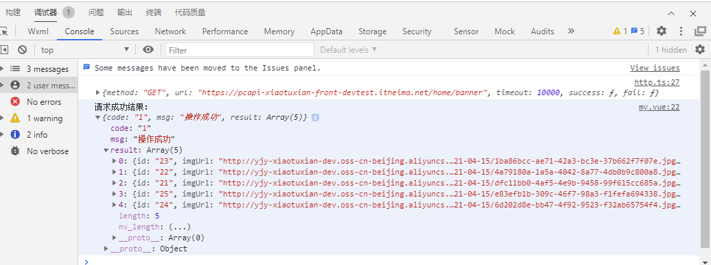The image size is (711, 265).
Task: Click the blue issues count badge
Action: click(x=638, y=31)
